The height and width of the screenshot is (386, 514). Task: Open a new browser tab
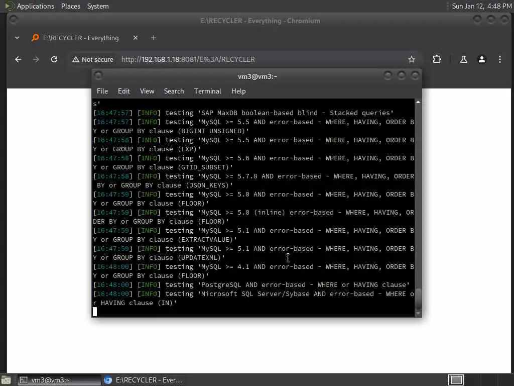point(154,38)
